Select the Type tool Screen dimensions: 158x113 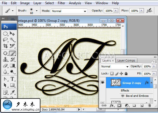(x=12, y=79)
